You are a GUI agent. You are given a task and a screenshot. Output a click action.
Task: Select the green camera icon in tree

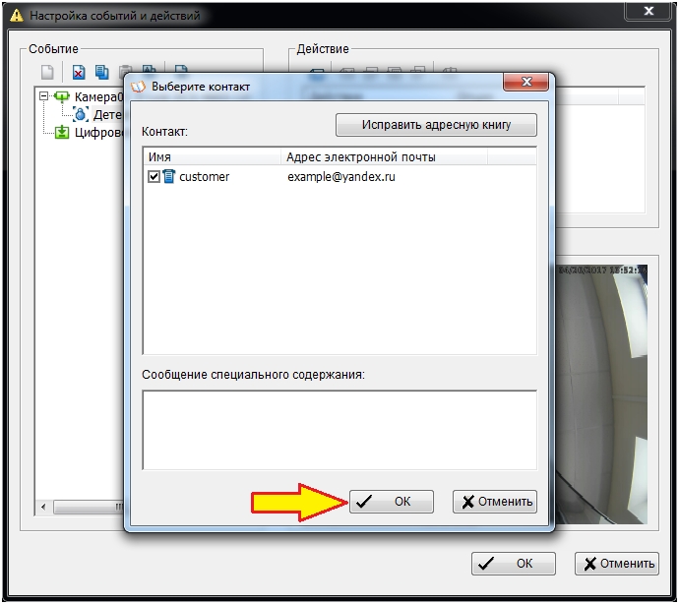62,97
